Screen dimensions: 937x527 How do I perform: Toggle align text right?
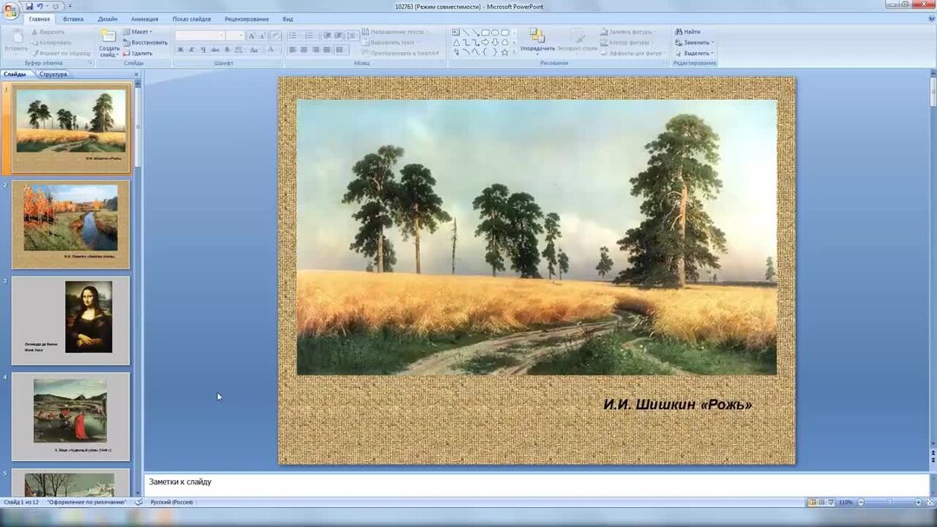pos(316,50)
